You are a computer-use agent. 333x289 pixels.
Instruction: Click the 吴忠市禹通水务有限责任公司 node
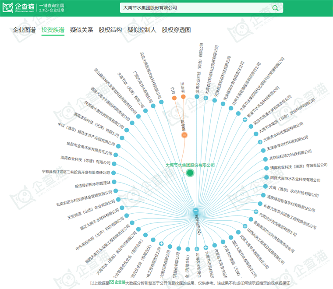(x=251, y=127)
